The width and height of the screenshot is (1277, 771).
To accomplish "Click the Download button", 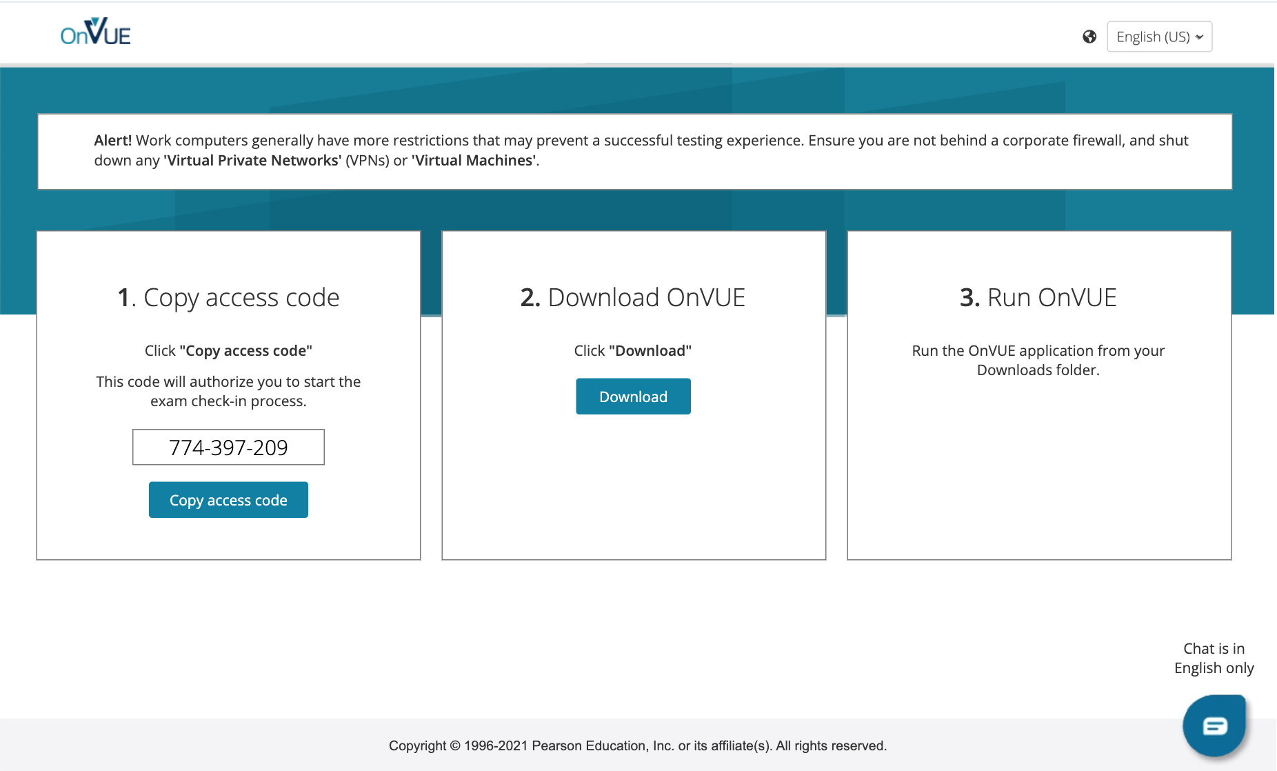I will [x=633, y=397].
